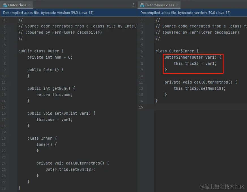Click '(powered by FernFlower decompiler)' comment in right editor
Image resolution: width=247 pixels, height=192 pixels.
click(x=197, y=33)
